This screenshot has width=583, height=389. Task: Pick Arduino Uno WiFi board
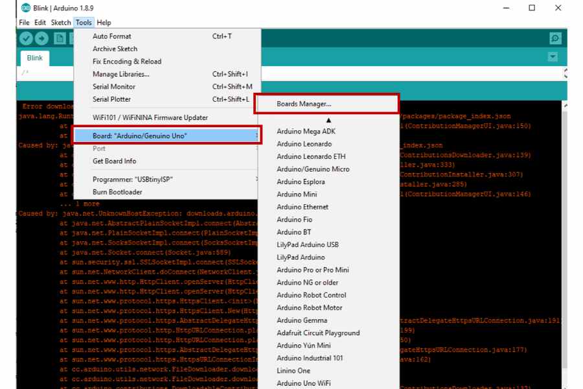[x=328, y=383]
